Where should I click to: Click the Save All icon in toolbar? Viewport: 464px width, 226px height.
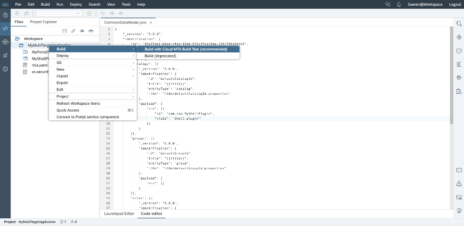click(x=26, y=13)
